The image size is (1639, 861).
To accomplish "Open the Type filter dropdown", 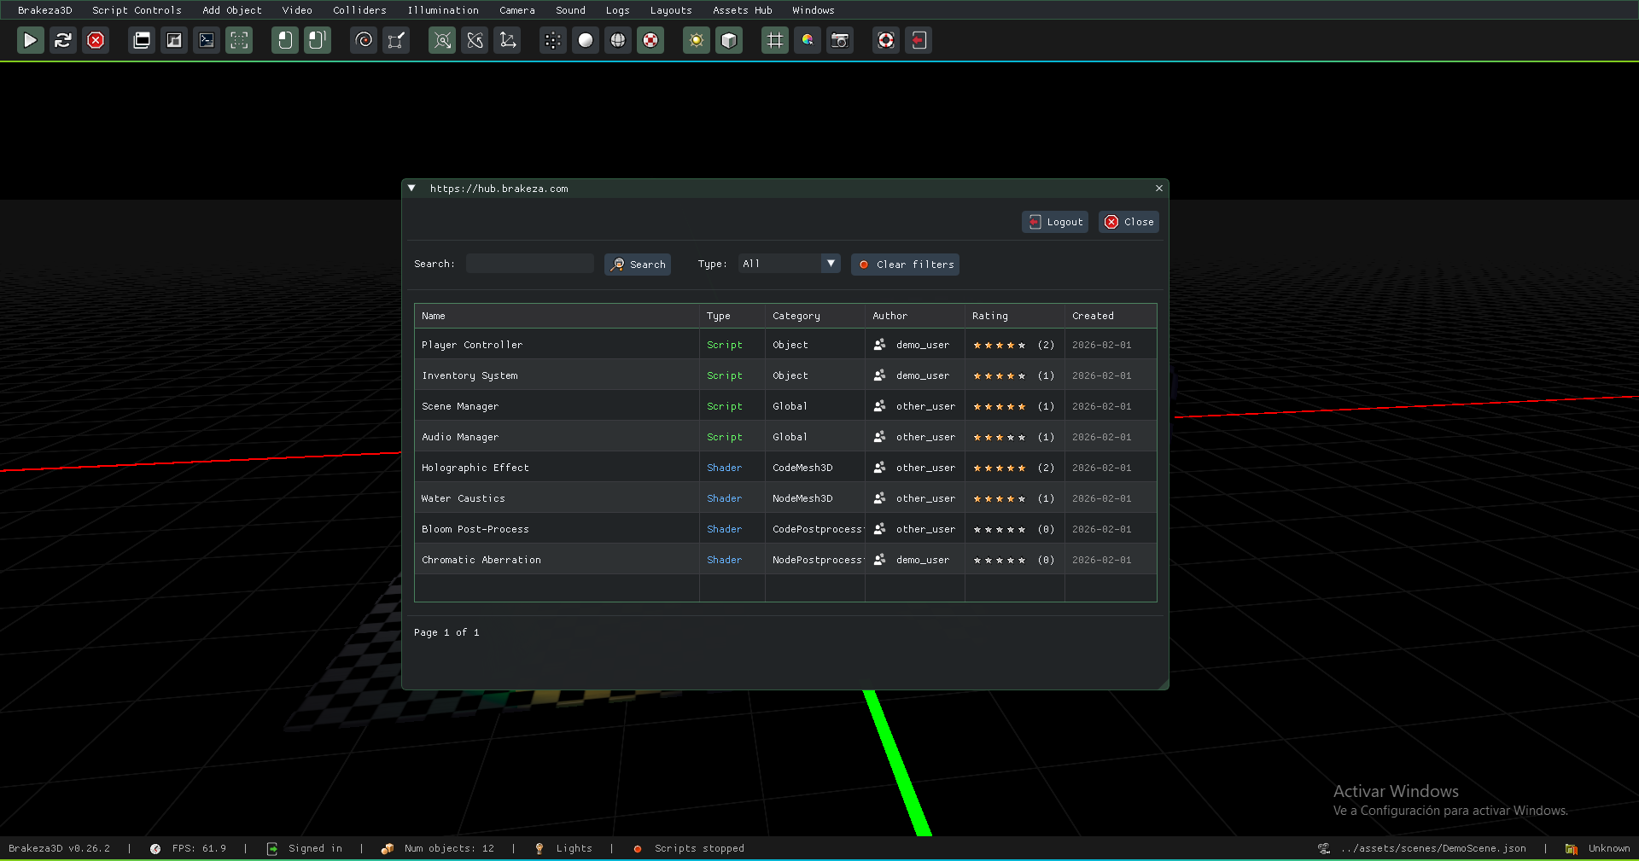I will click(x=790, y=264).
